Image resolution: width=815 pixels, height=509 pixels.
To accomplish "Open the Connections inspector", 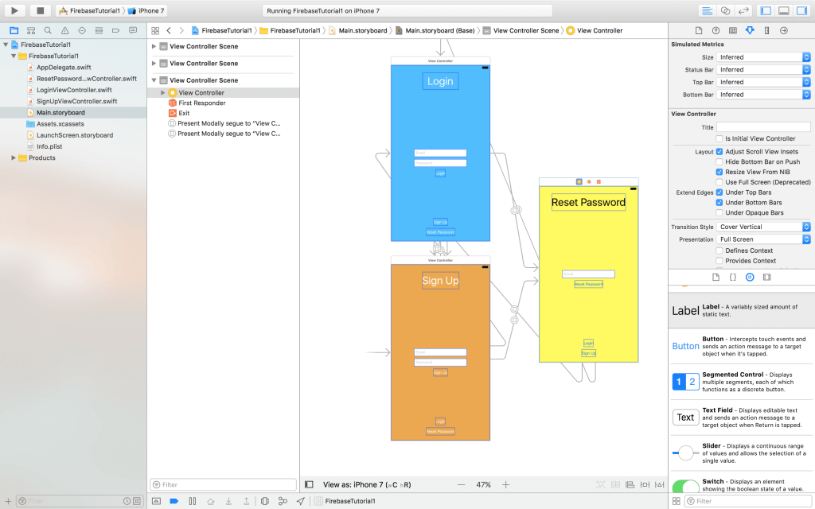I will point(782,29).
